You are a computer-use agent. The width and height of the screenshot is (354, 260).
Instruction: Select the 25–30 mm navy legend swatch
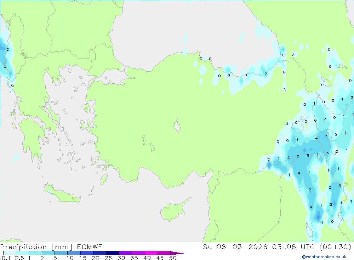113,253
